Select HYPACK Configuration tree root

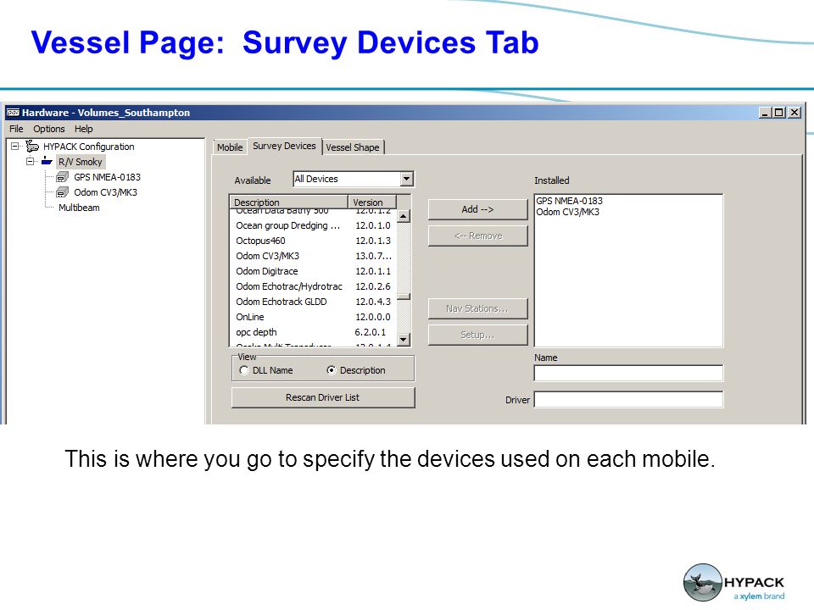click(x=89, y=147)
